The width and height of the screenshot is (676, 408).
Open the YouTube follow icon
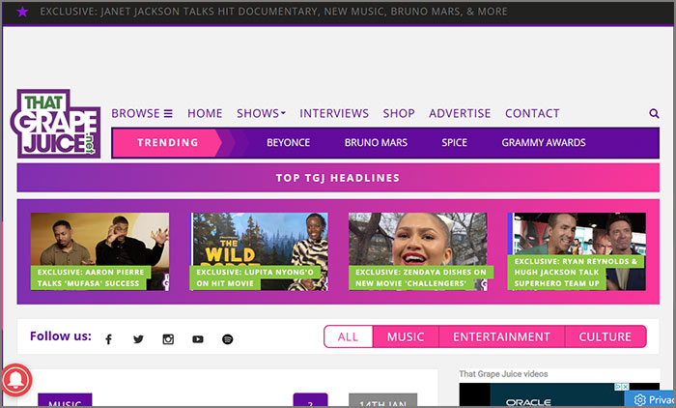pyautogui.click(x=198, y=339)
